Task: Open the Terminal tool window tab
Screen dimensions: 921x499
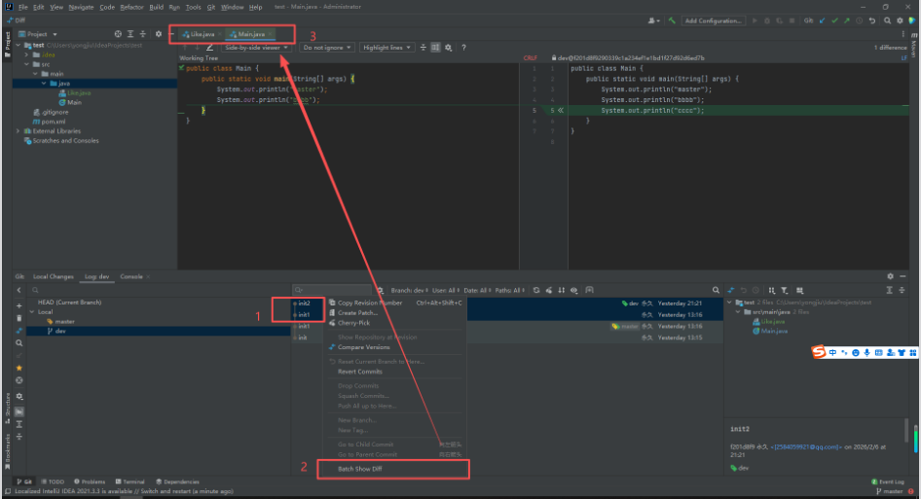Action: [x=129, y=481]
